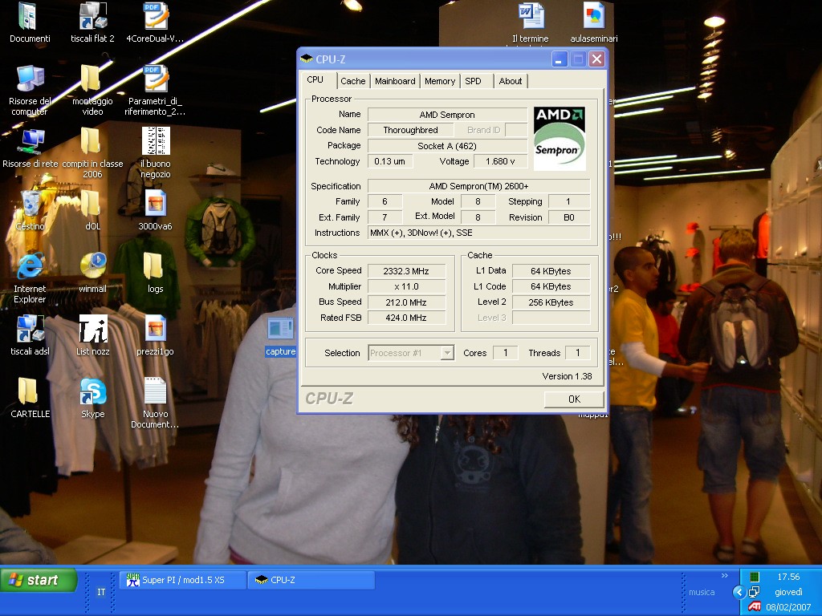Switch to the Memory tab
The width and height of the screenshot is (822, 616).
(440, 81)
